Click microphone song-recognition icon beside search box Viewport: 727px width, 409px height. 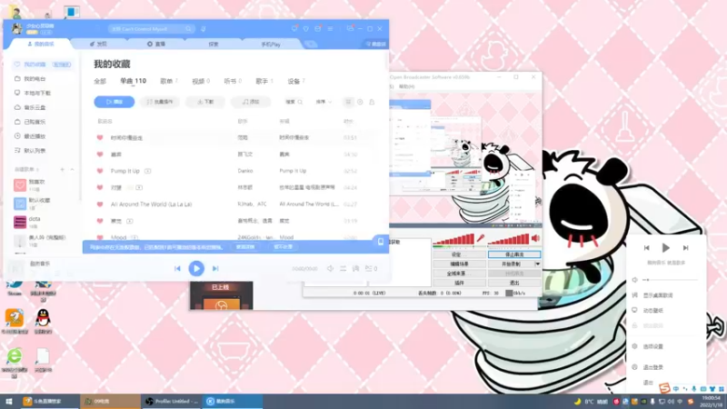(x=203, y=29)
